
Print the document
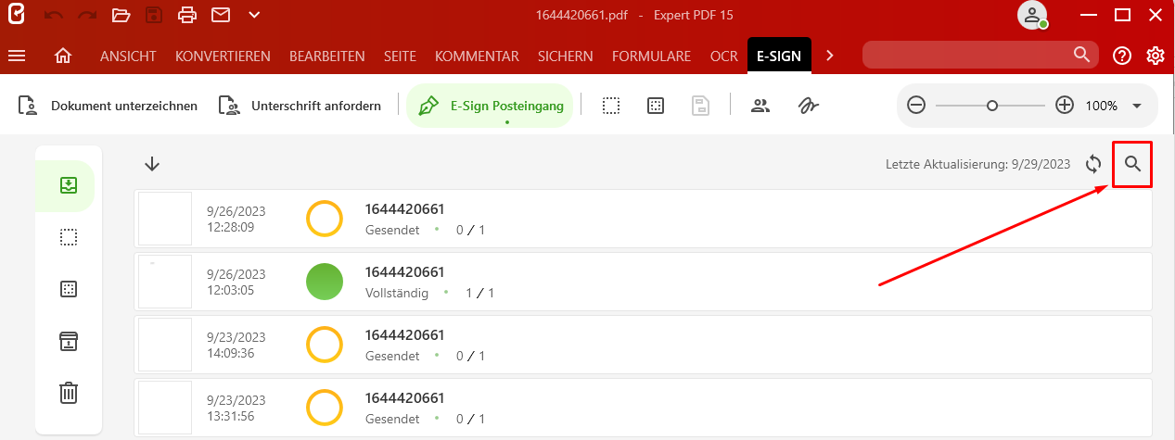[187, 15]
